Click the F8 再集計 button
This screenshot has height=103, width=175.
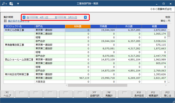109,94
